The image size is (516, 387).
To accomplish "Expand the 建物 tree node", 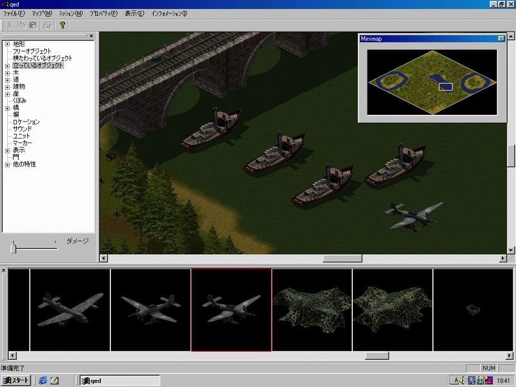I will pos(7,86).
